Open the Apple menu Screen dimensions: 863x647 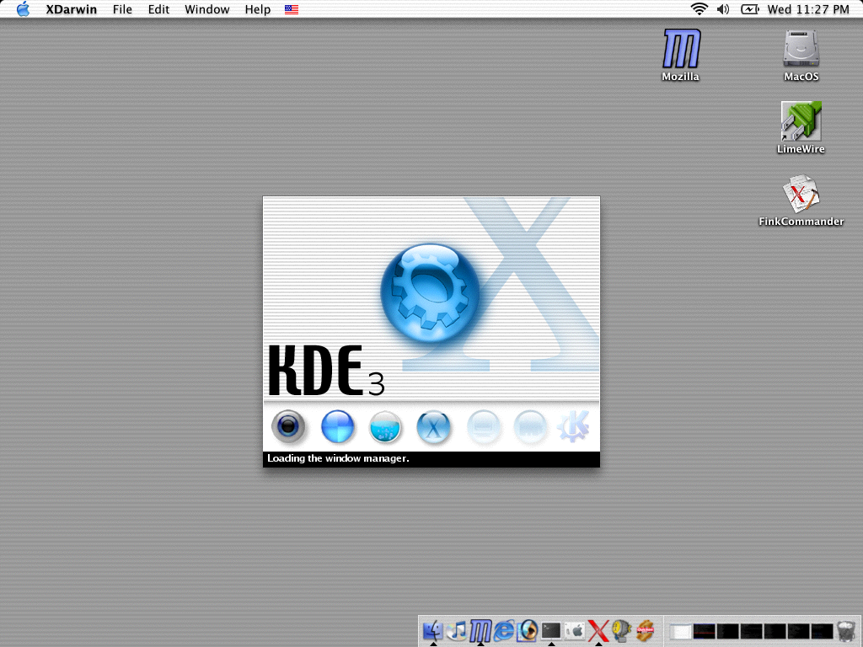click(23, 9)
